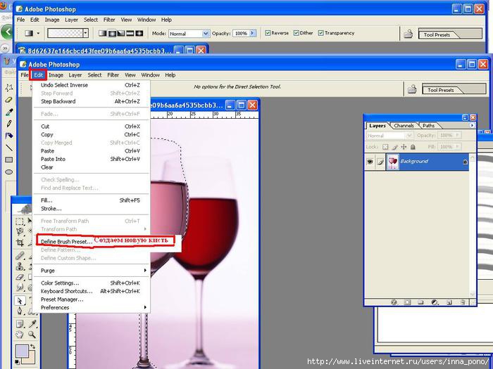
Task: Open Preset Manager menu item
Action: 91,299
